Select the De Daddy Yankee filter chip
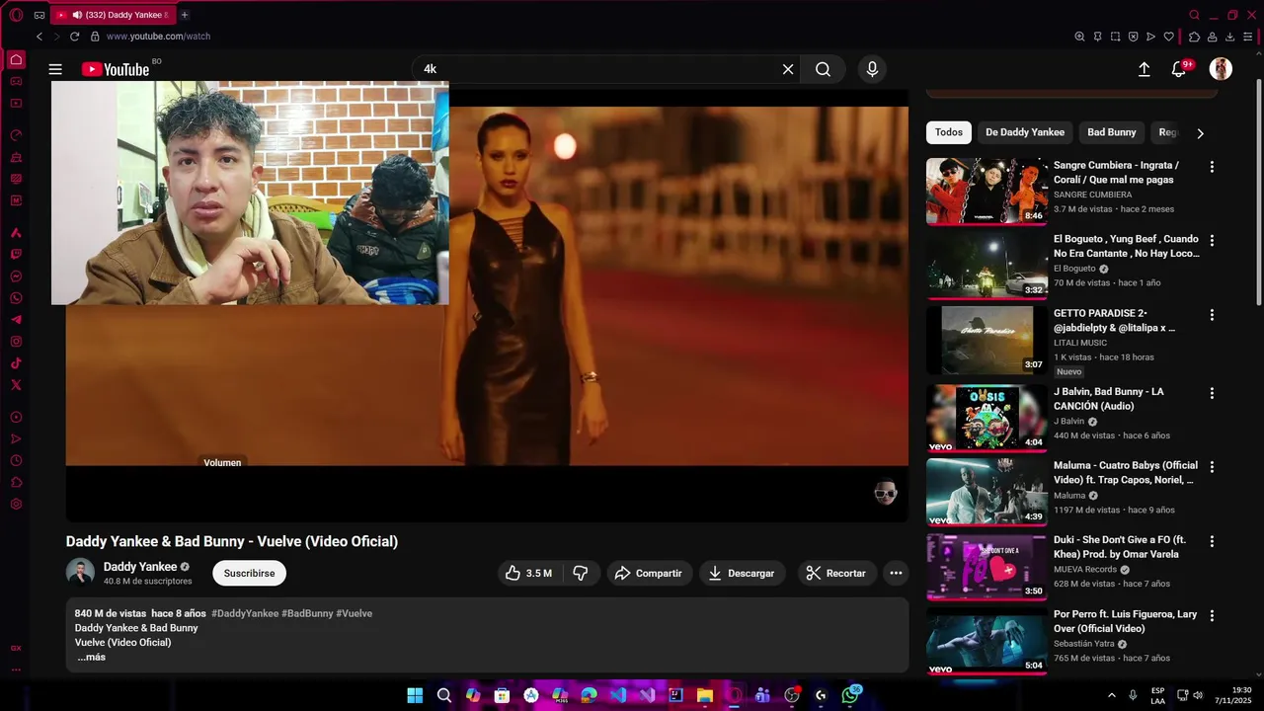This screenshot has width=1264, height=711. [1025, 132]
